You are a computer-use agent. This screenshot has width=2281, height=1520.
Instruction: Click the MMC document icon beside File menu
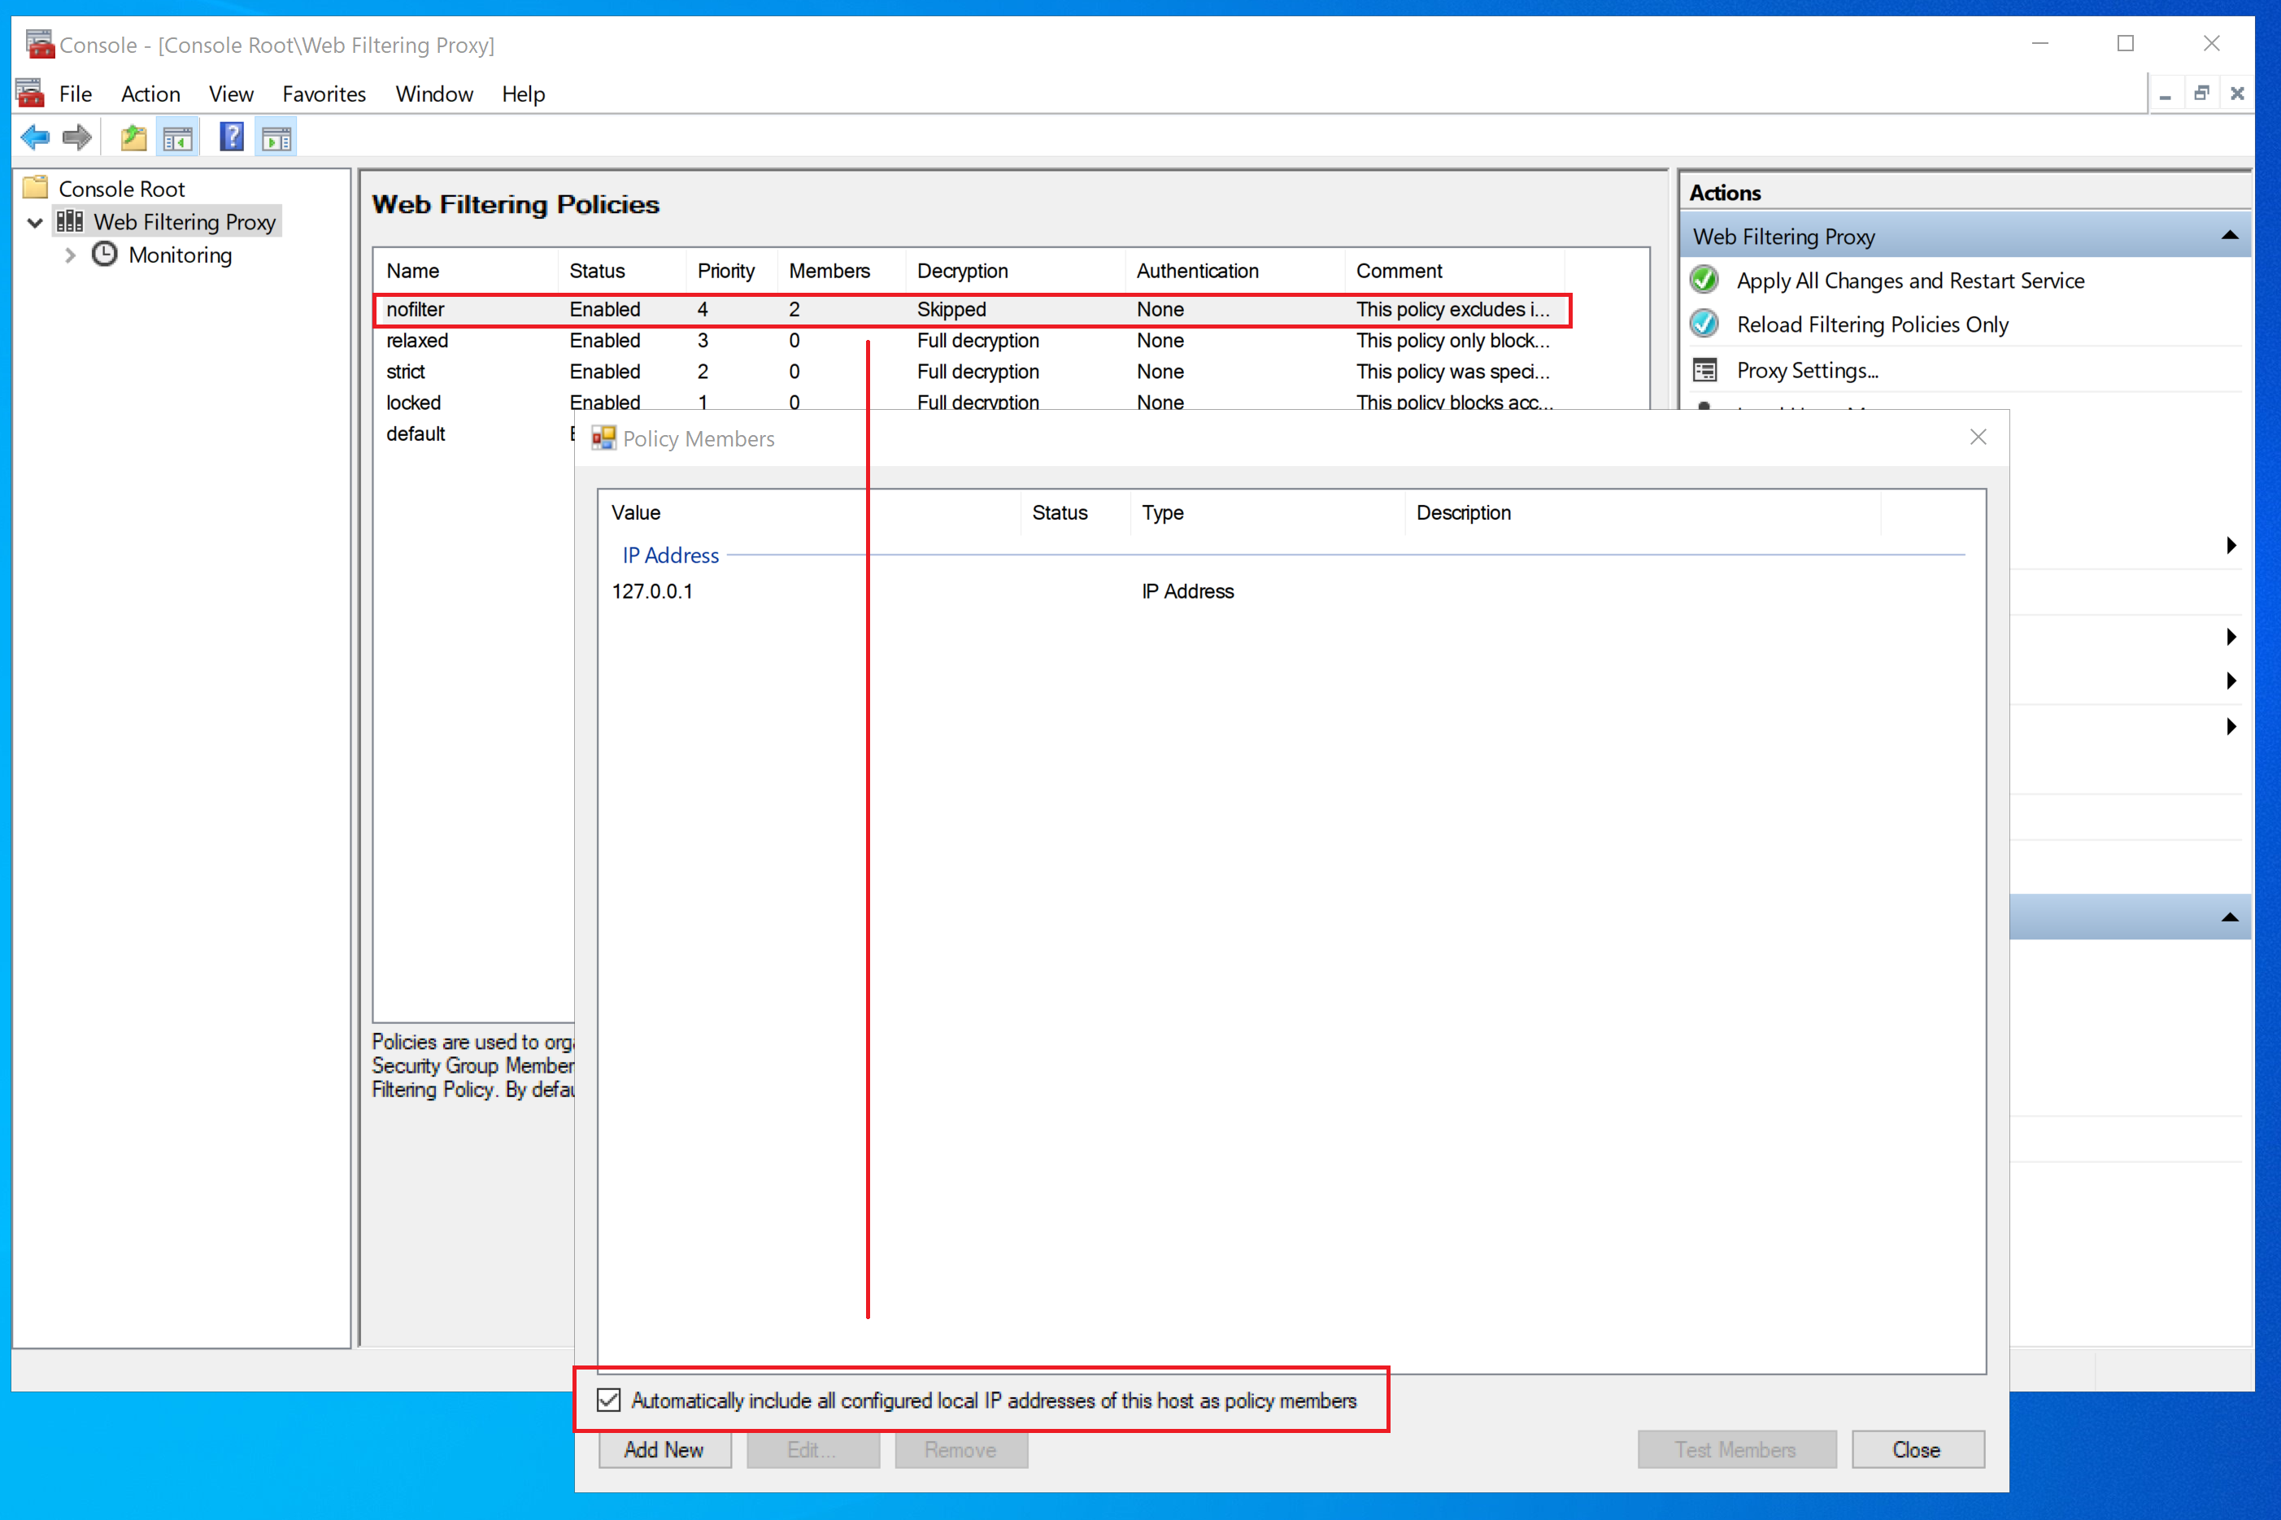coord(31,93)
